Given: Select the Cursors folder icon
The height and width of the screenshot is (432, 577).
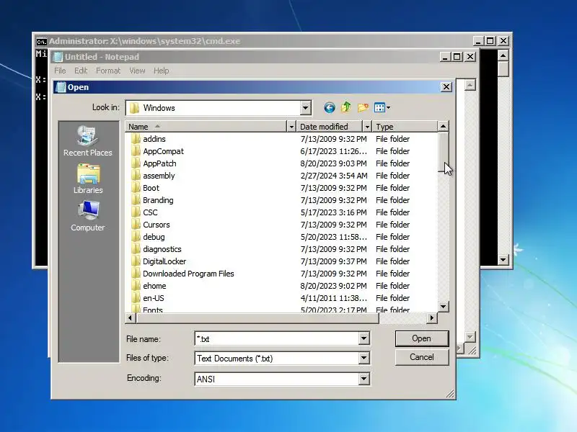Looking at the screenshot, I should [136, 225].
